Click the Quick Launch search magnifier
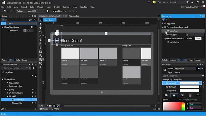This screenshot has height=116, width=206. (187, 2)
